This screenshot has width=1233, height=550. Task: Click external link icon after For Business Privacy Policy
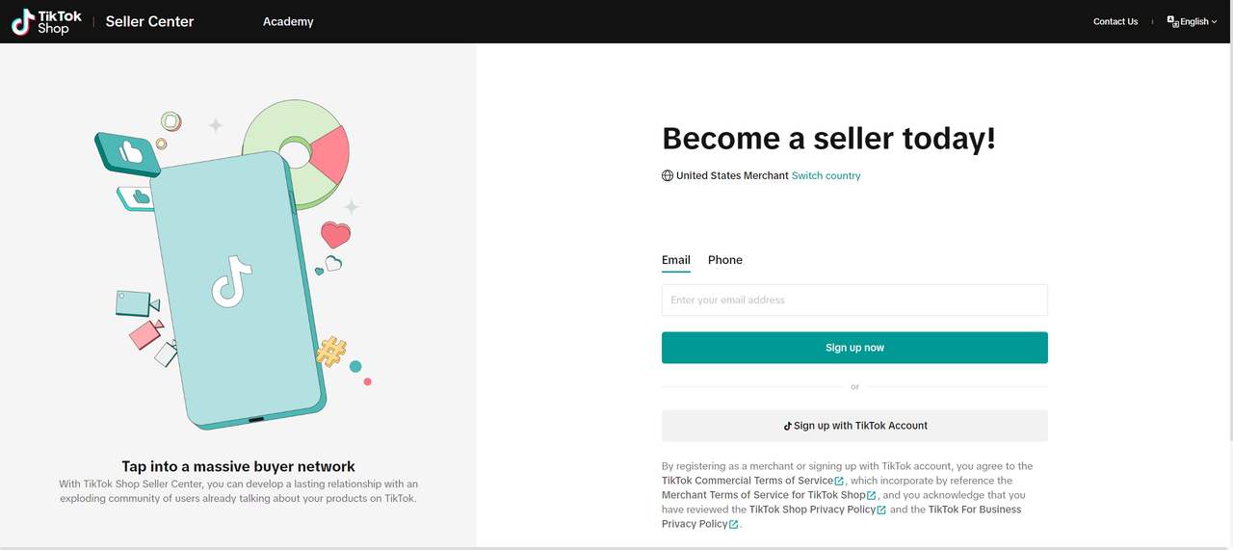click(734, 525)
